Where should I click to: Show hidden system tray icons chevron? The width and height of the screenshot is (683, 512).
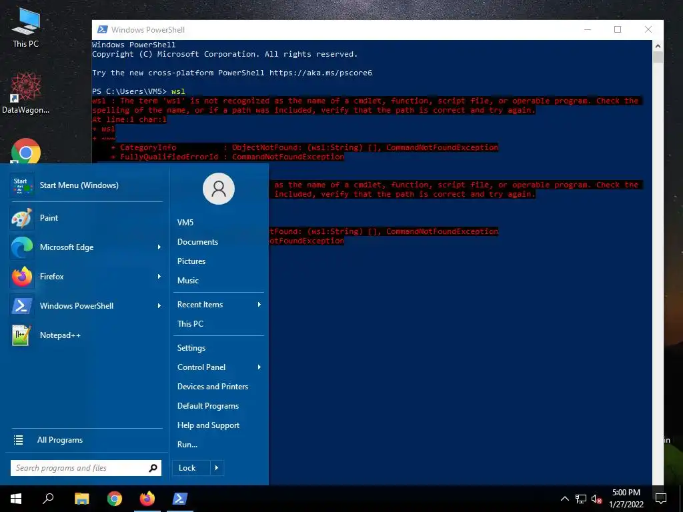tap(564, 499)
